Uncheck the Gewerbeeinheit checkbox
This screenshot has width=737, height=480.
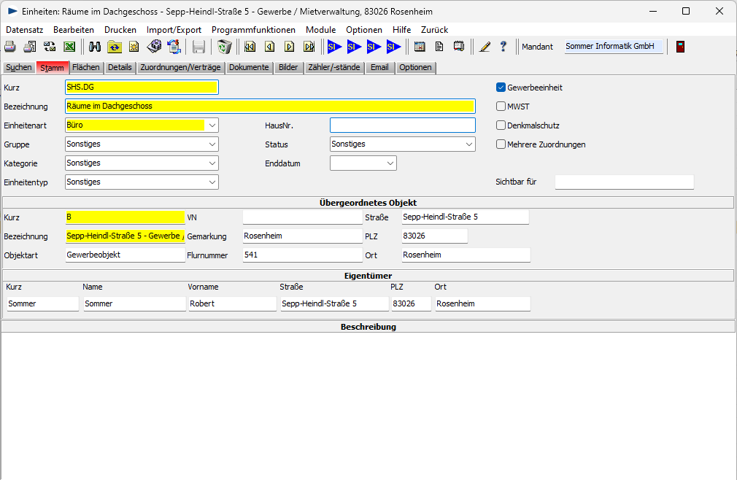click(501, 88)
